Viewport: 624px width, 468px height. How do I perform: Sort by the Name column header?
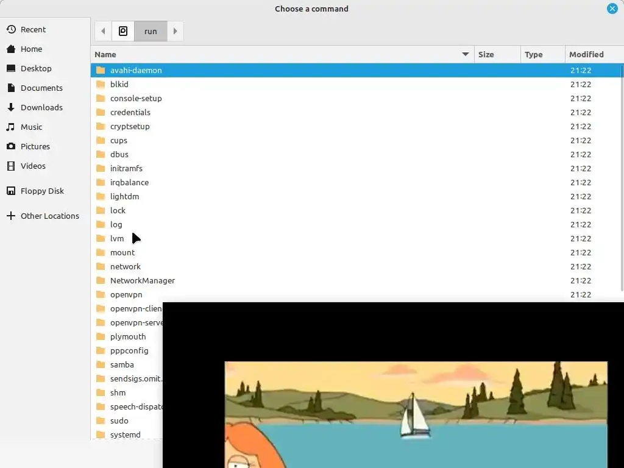point(282,54)
